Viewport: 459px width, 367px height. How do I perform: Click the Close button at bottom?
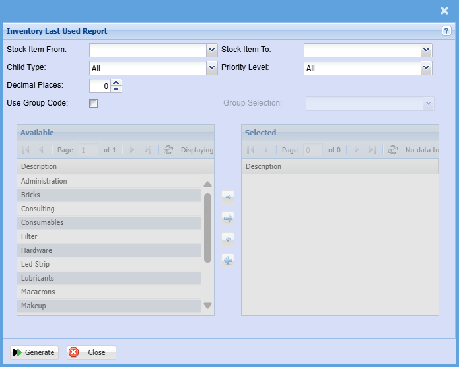pos(91,352)
